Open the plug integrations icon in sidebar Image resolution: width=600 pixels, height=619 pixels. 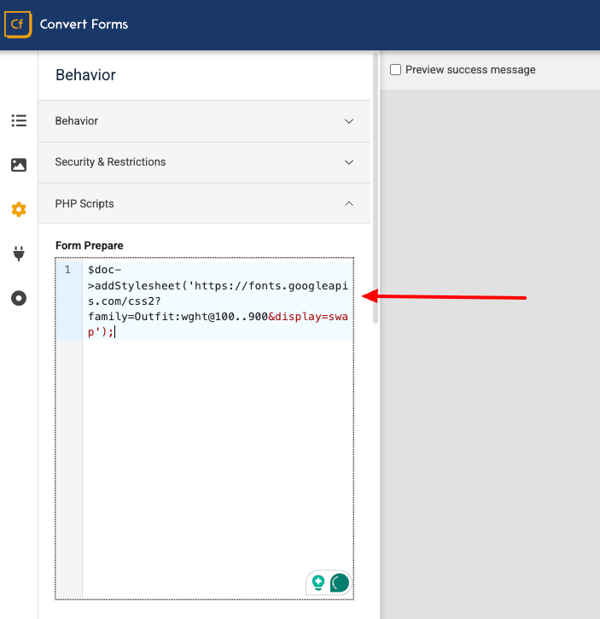click(x=19, y=254)
